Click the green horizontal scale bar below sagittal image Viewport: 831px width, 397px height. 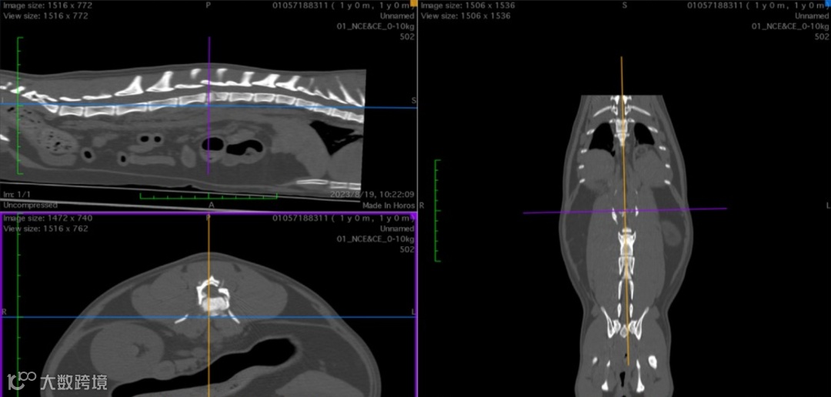(x=209, y=196)
